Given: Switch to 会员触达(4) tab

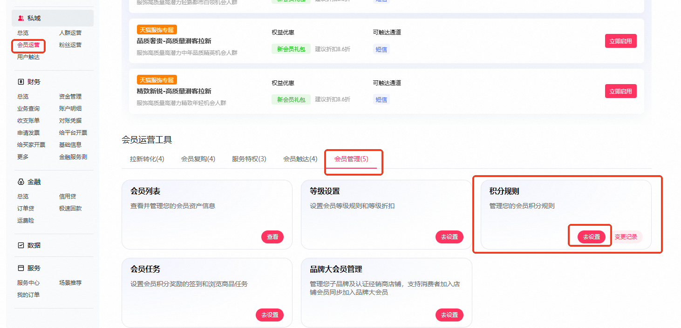Looking at the screenshot, I should click(300, 159).
